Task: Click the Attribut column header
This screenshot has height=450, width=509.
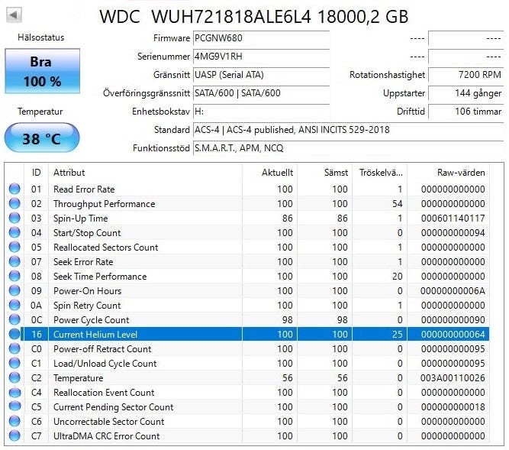Action: click(145, 173)
